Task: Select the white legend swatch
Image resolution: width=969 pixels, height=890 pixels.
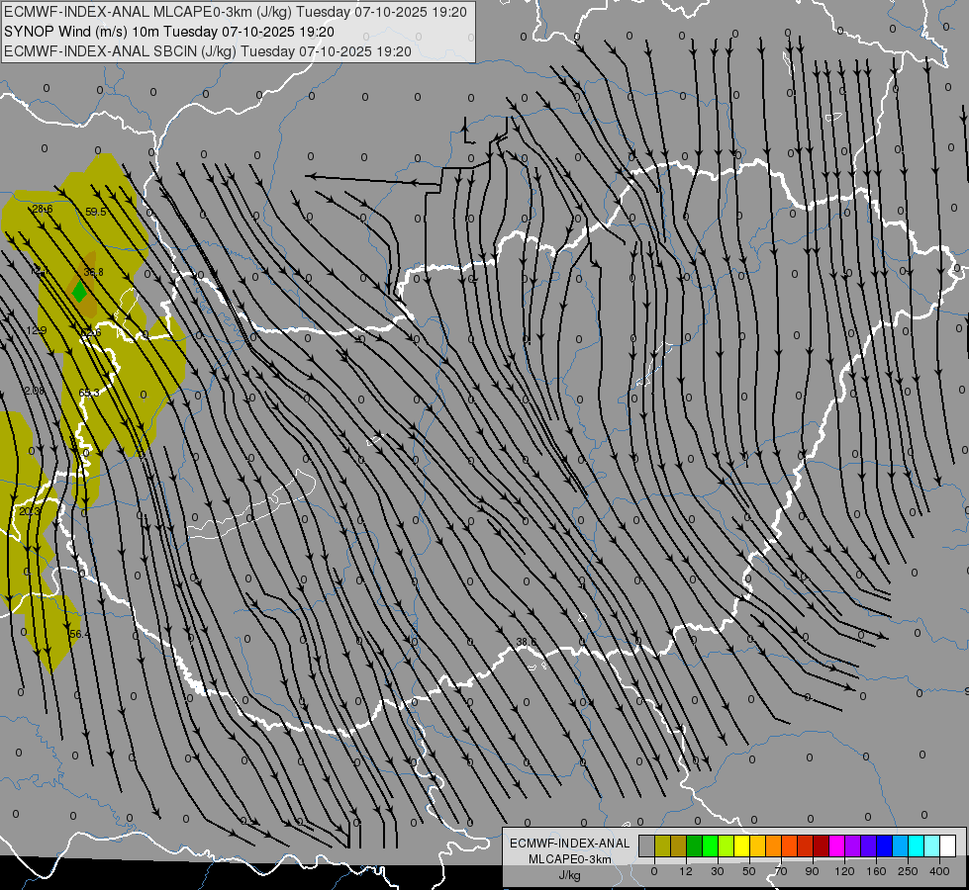Action: pos(948,845)
